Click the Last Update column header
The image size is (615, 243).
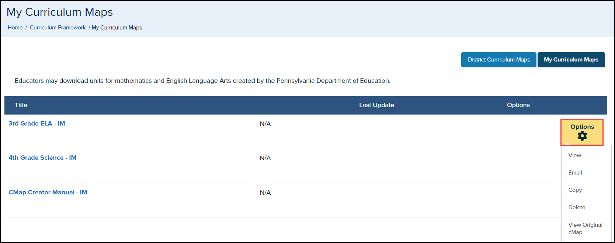coord(376,105)
